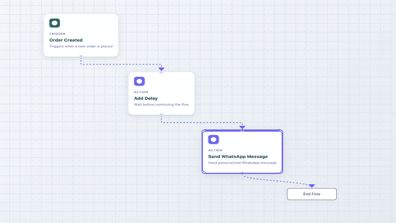Viewport: 396px width, 223px height.
Task: Click the "Triggers when a new order is placed" text
Action: 81,46
